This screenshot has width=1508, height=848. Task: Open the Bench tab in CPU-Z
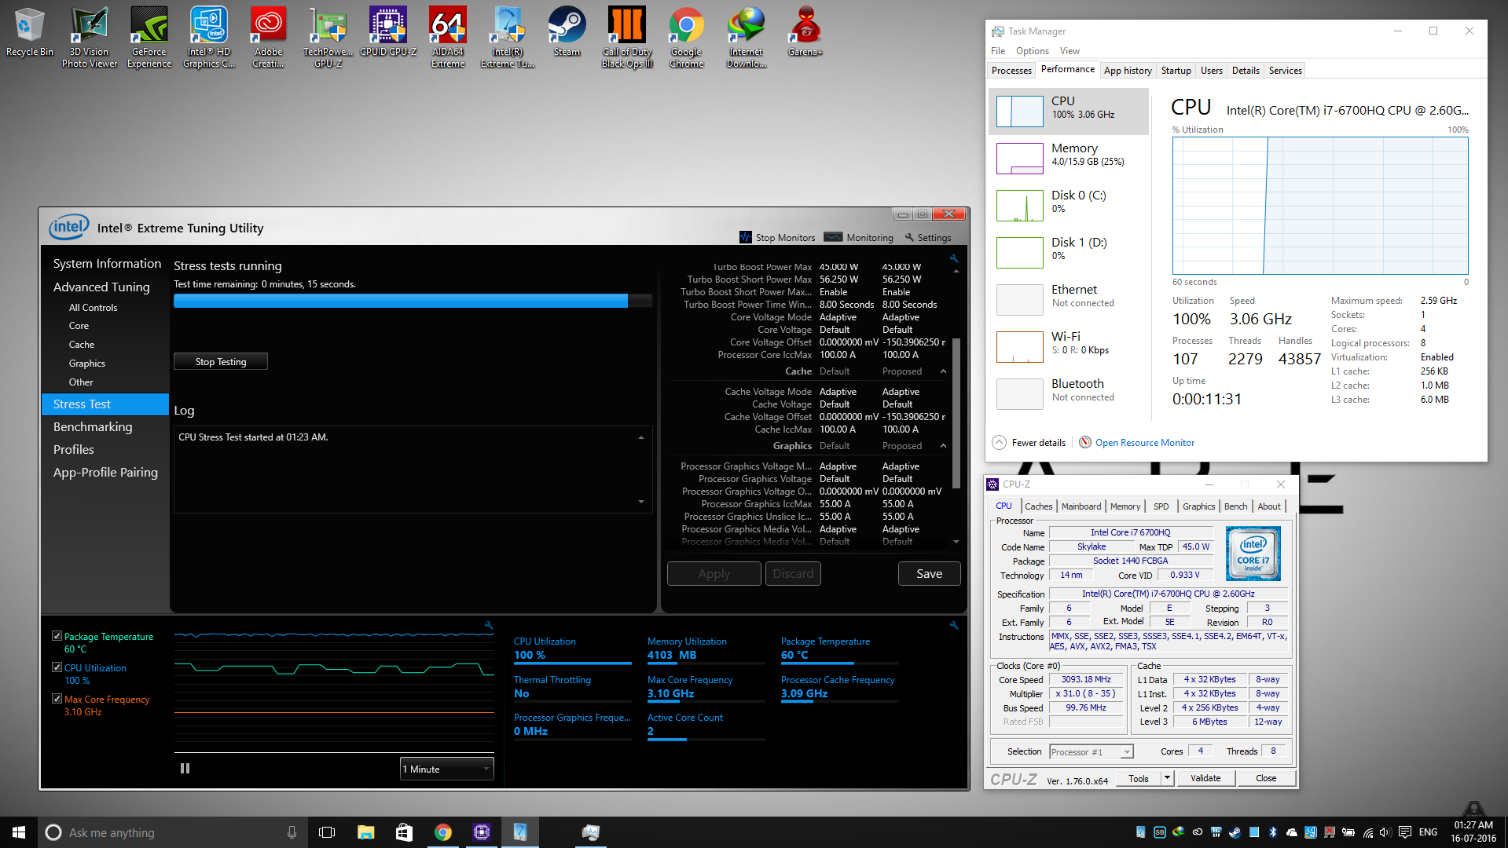pyautogui.click(x=1235, y=506)
